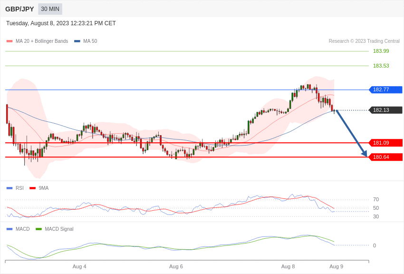
Task: Click the MACD legend label
Action: pyautogui.click(x=23, y=229)
